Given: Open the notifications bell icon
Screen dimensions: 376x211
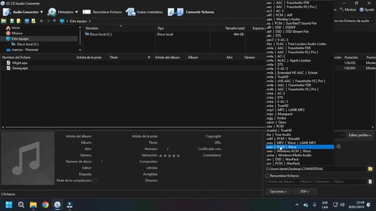Looking at the screenshot, I should [x=368, y=205].
